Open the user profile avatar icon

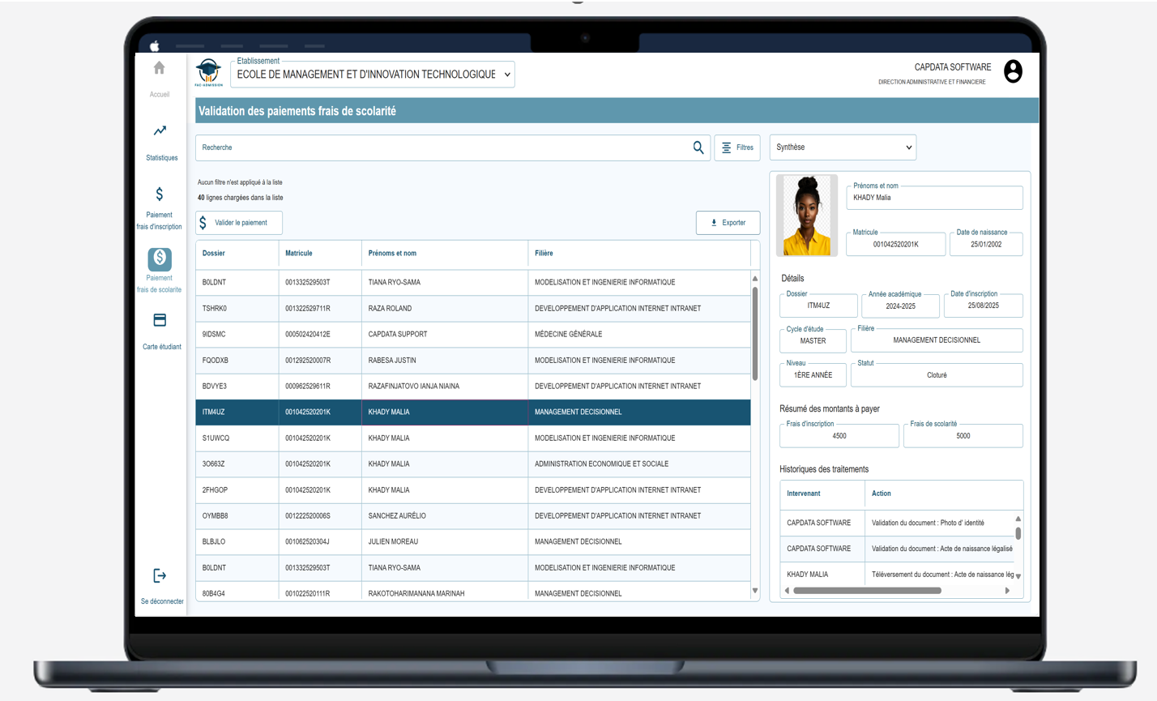coord(1013,71)
